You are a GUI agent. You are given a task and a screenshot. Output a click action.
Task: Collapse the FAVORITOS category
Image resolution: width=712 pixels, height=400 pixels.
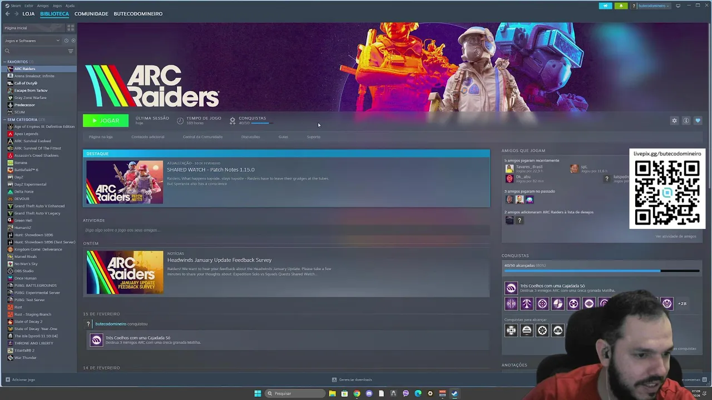point(5,62)
